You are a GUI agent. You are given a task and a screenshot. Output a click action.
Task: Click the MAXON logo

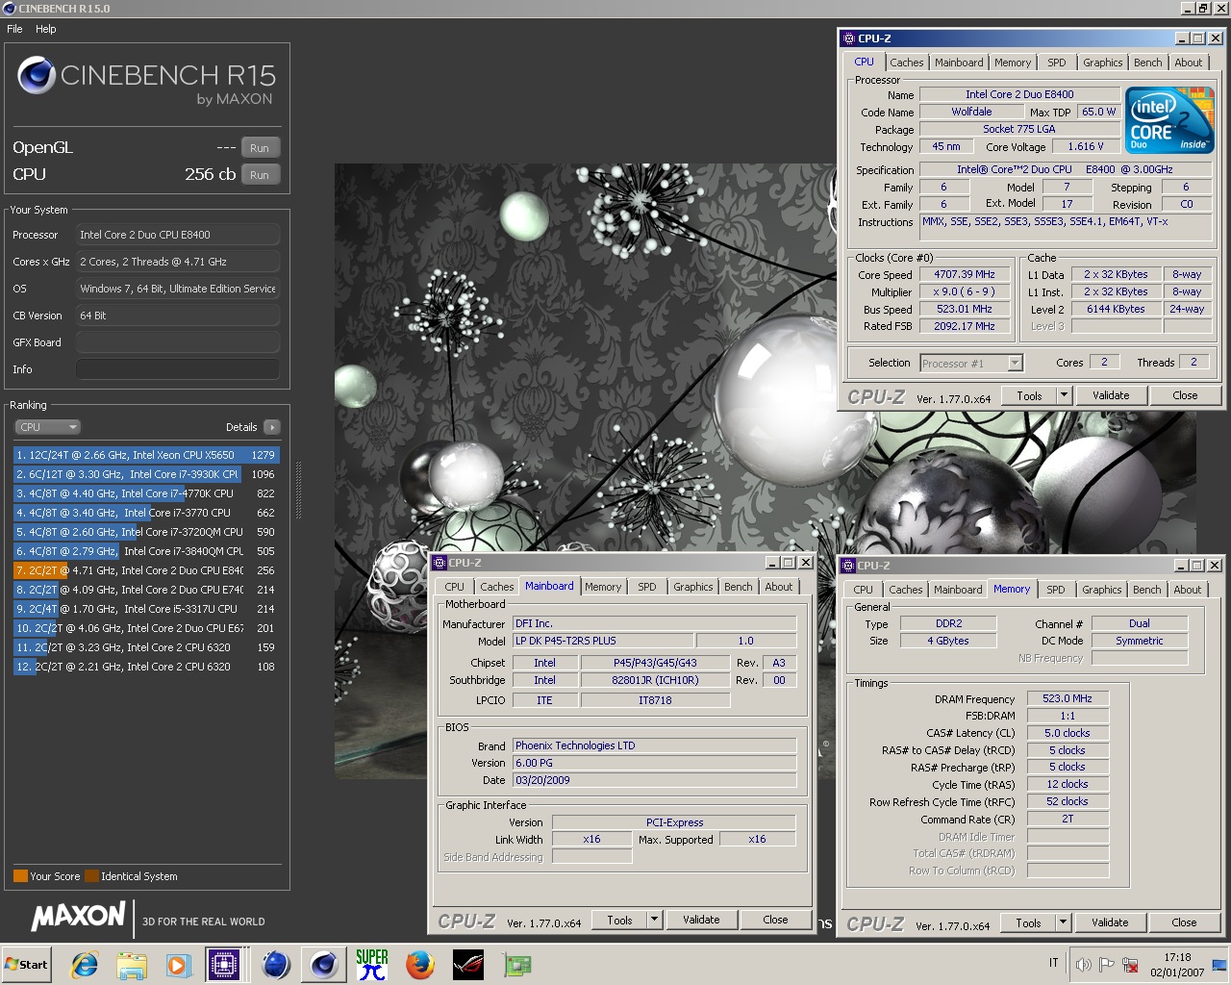79,916
